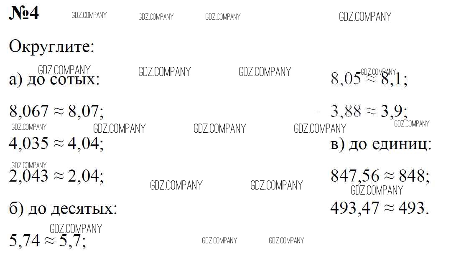Click the line 8,05 ≈ 8,1
The height and width of the screenshot is (258, 451).
point(369,78)
